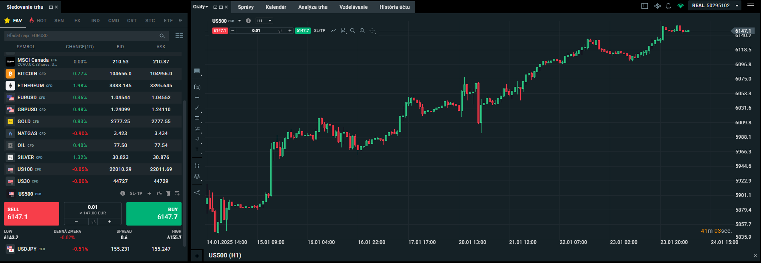
Task: Toggle the watchlist grid view layout
Action: tap(179, 35)
